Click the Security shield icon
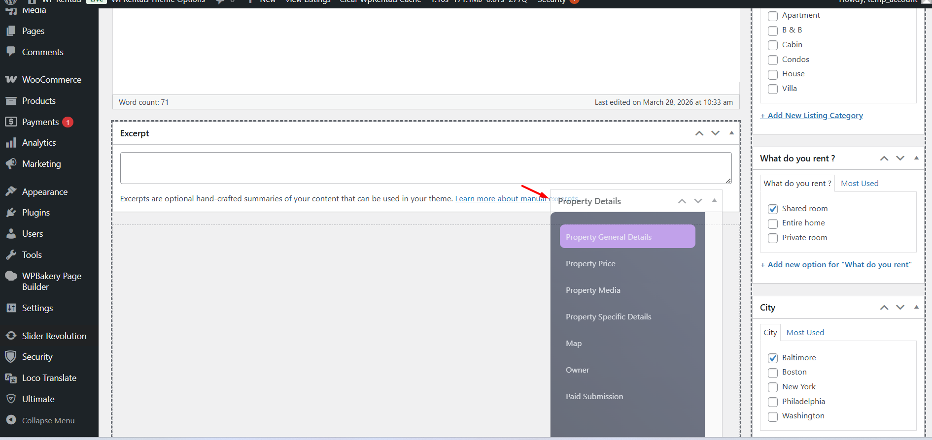Screen dimensions: 932x440 click(11, 357)
